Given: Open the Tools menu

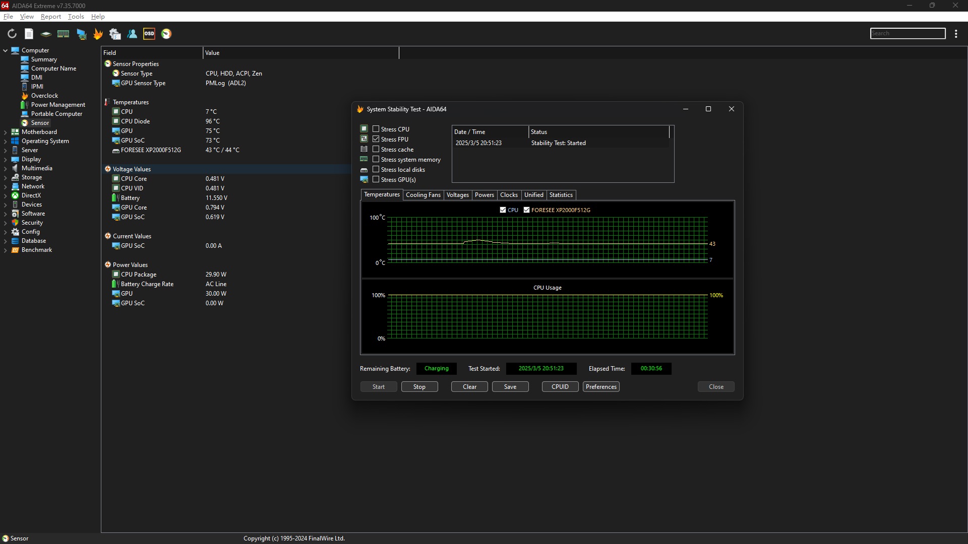Looking at the screenshot, I should coord(76,17).
